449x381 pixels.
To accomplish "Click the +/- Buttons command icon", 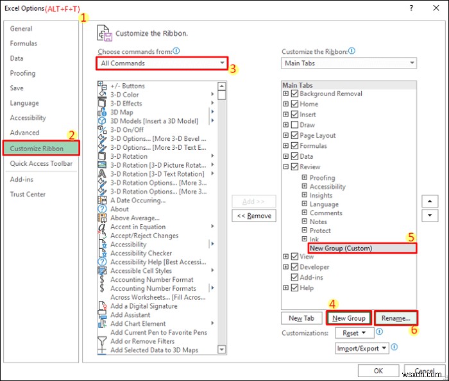I will point(102,86).
